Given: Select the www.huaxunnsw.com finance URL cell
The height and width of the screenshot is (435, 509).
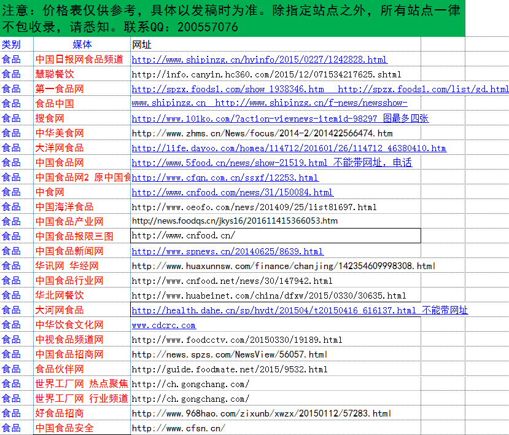Looking at the screenshot, I should 276,266.
